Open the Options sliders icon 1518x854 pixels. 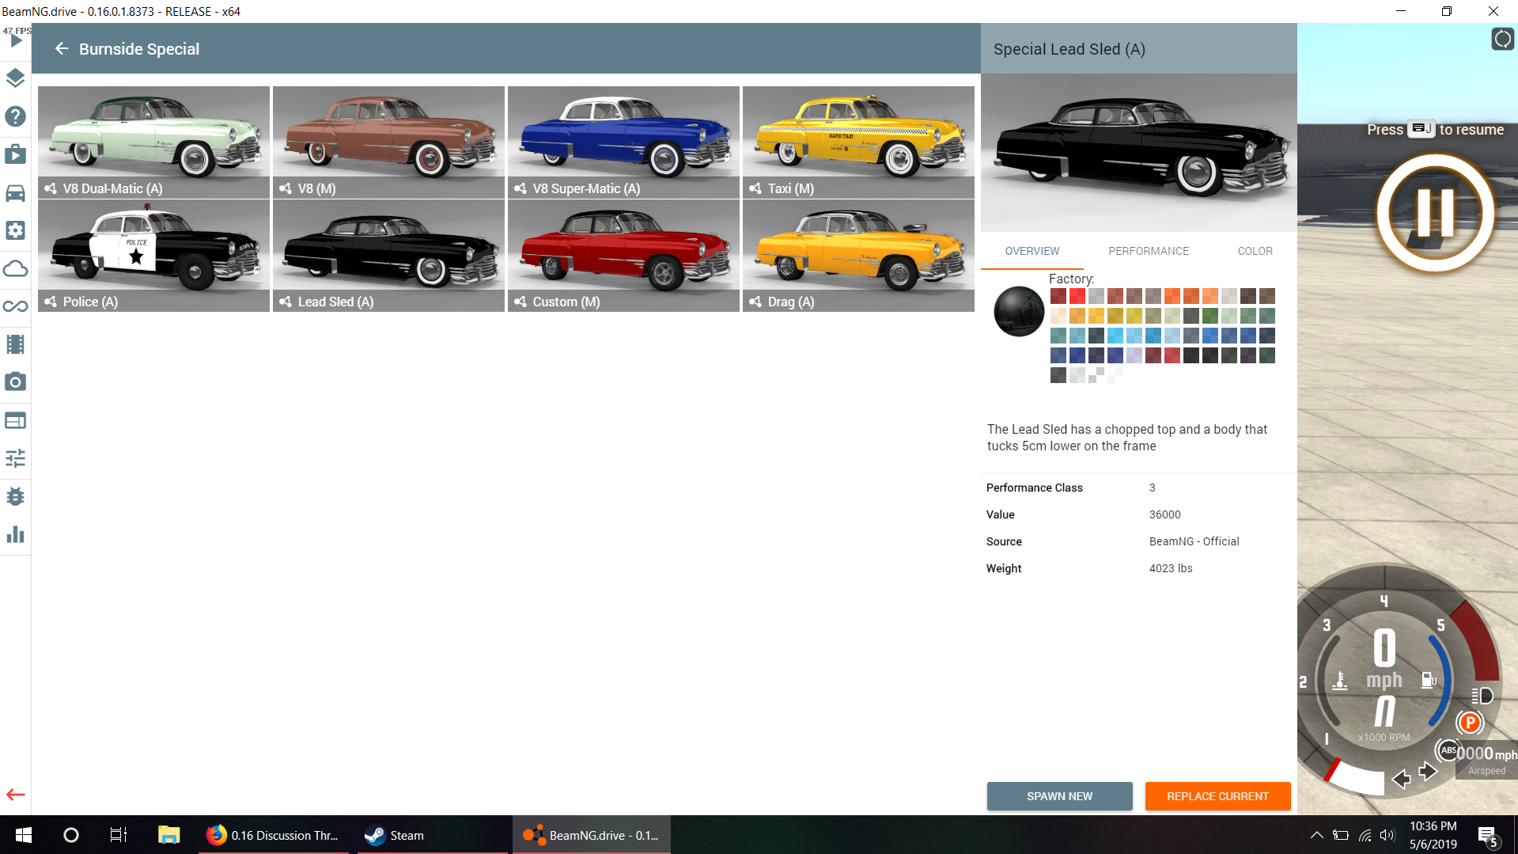(x=15, y=458)
